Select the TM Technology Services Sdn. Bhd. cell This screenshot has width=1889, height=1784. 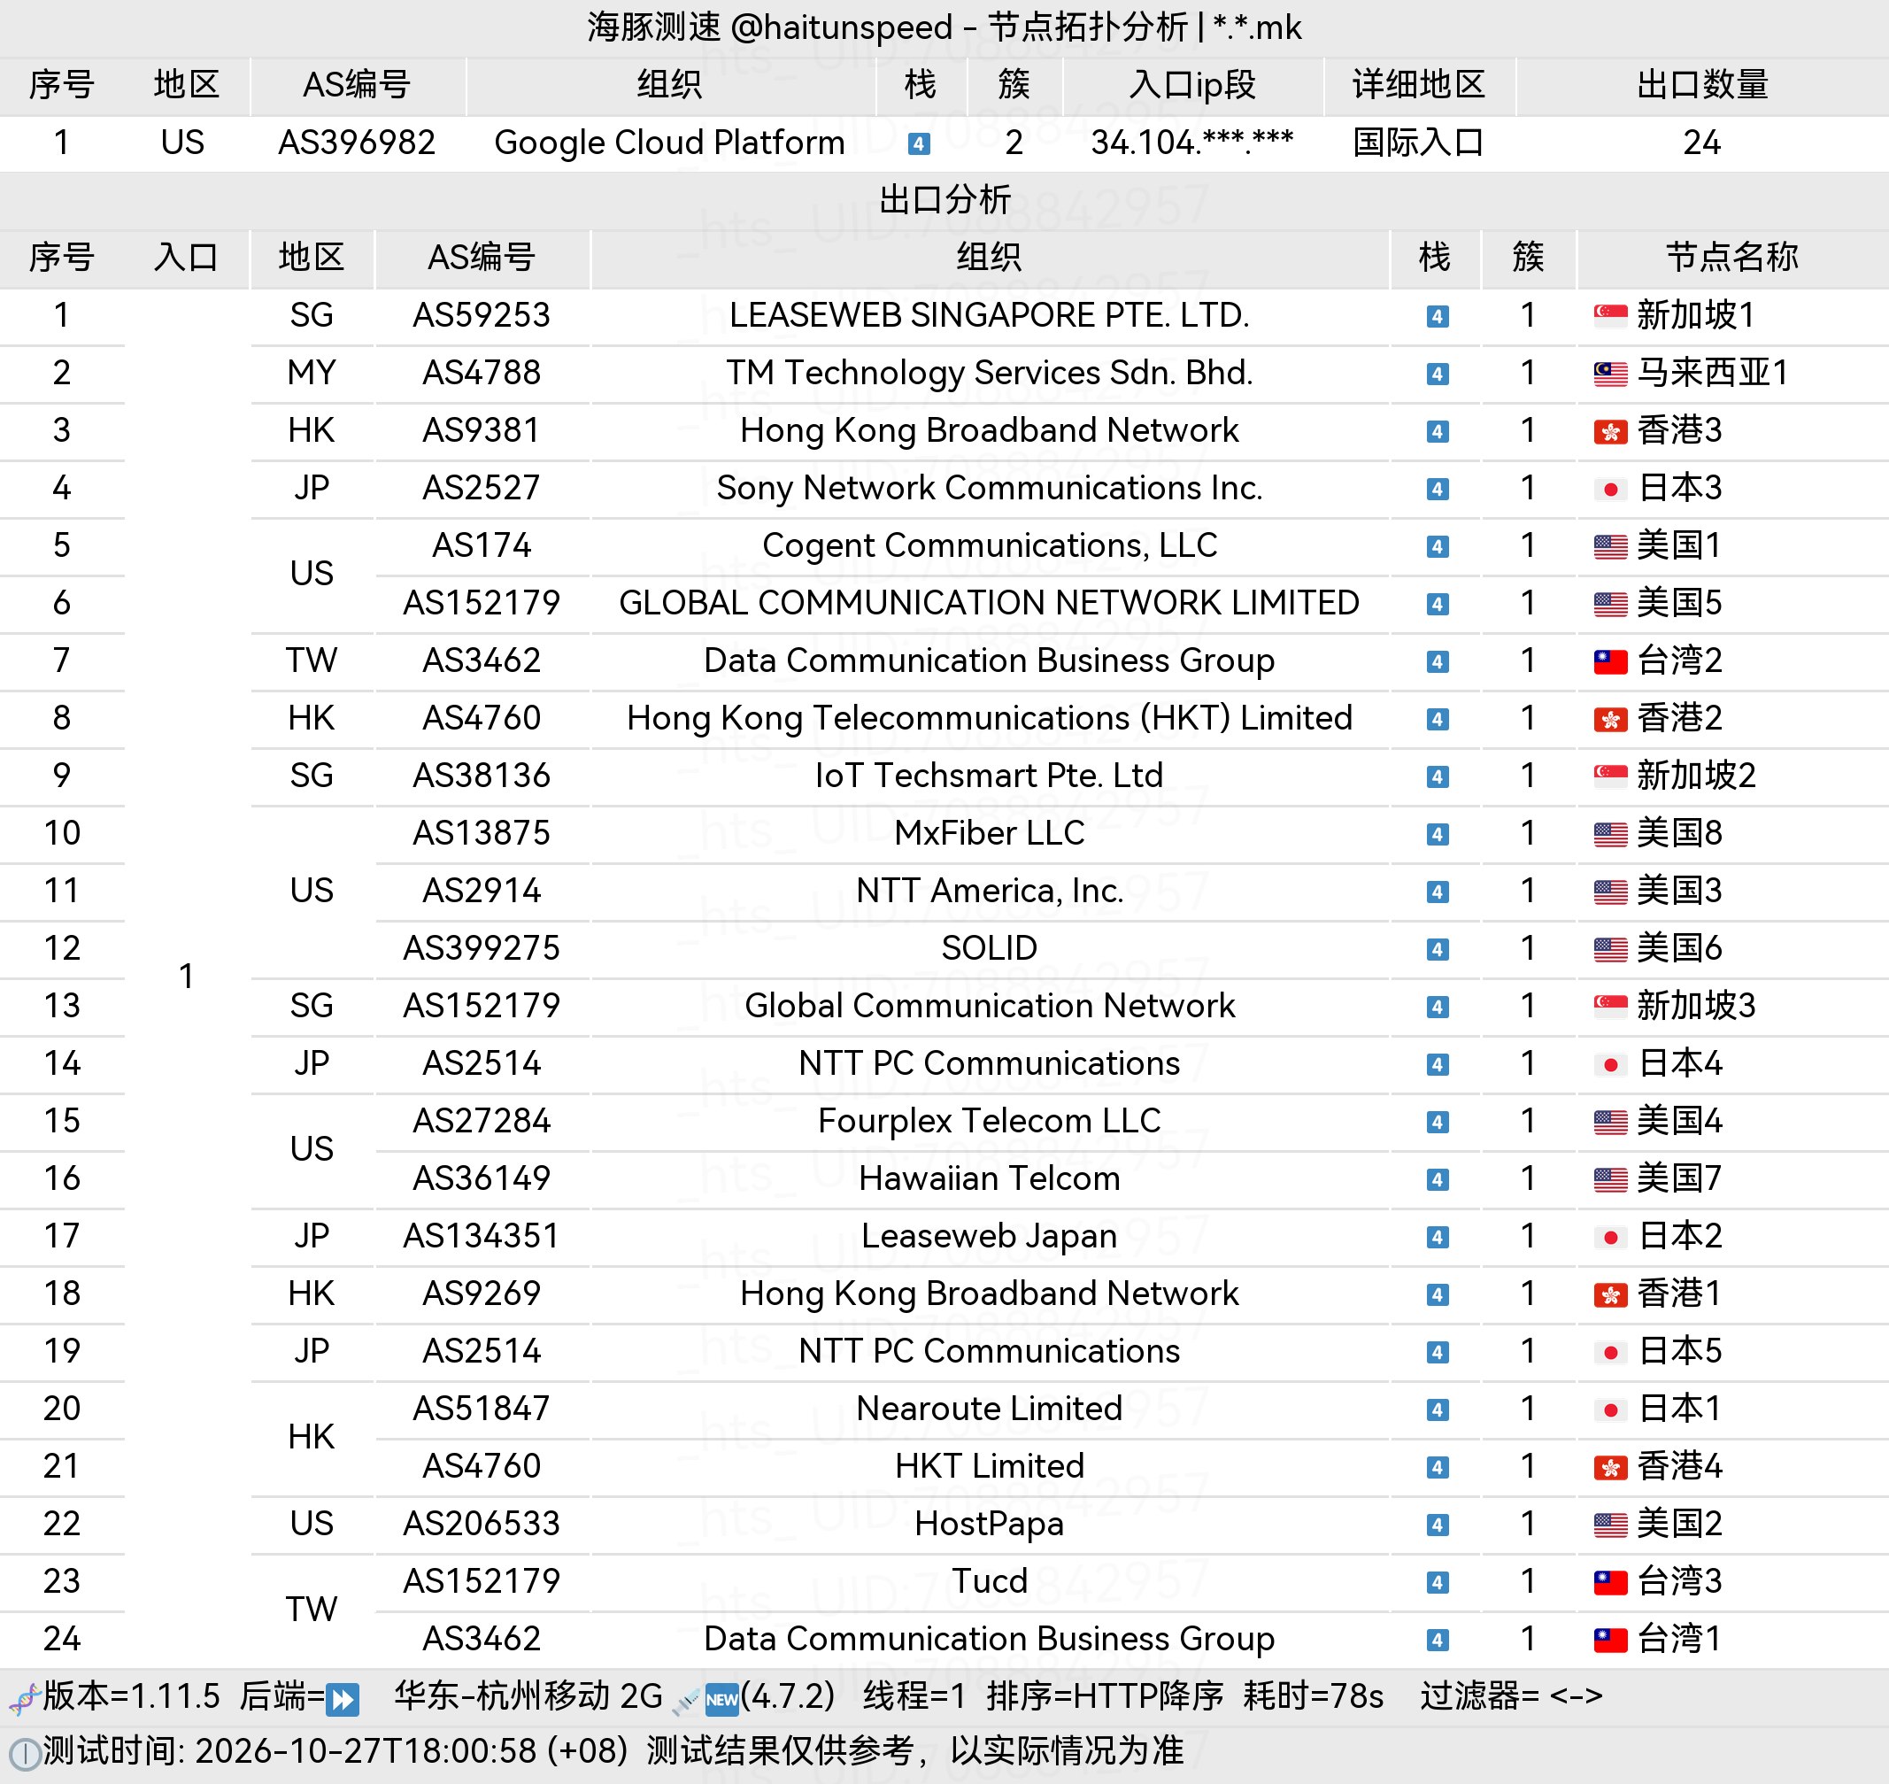pyautogui.click(x=989, y=373)
